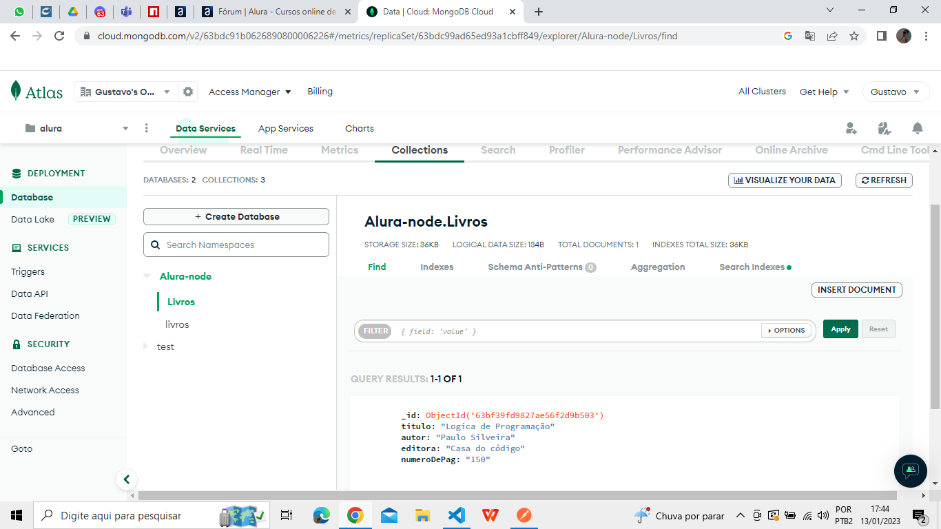Open the Billing link
The width and height of the screenshot is (941, 529).
tap(320, 91)
